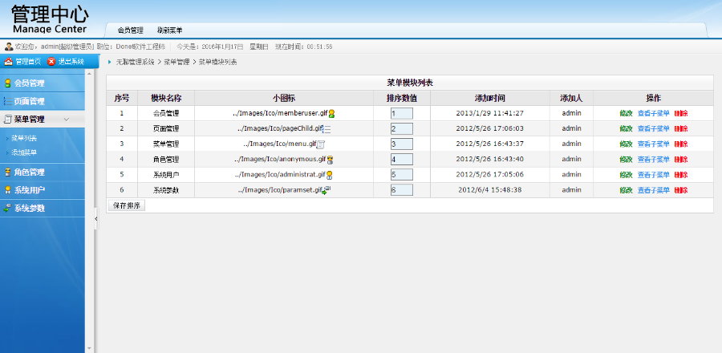Screen dimensions: 722x353
Task: Click the 添加时间 column header
Action: click(x=490, y=98)
